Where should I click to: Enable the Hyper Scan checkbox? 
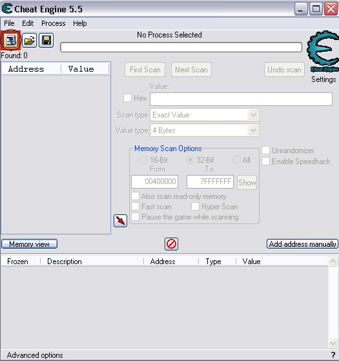tap(195, 206)
